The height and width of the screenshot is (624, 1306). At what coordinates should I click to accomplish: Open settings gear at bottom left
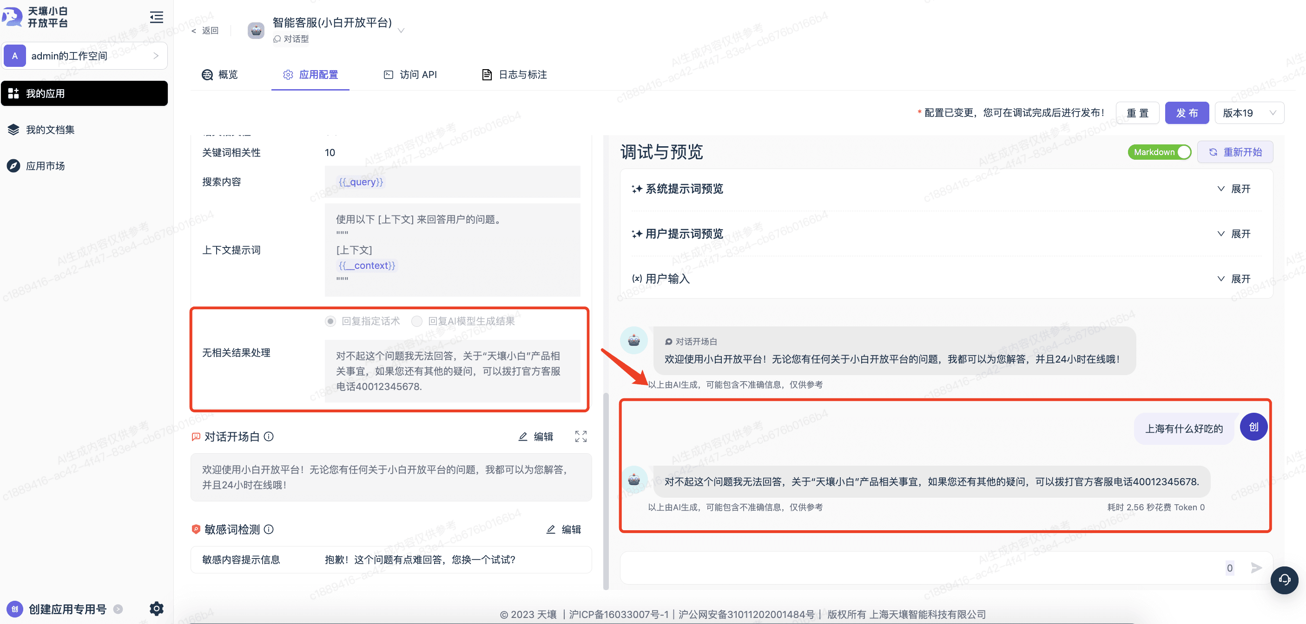(x=156, y=608)
